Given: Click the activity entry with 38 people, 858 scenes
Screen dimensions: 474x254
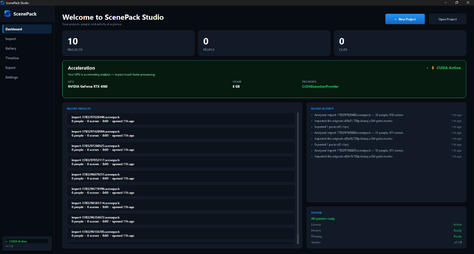Looking at the screenshot, I should point(386,115).
